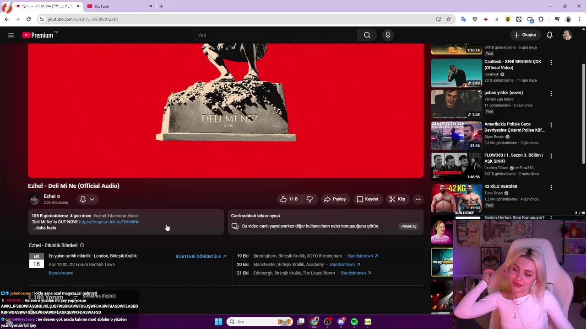This screenshot has width=586, height=329.
Task: Dislike the Ezhel video
Action: [x=309, y=199]
